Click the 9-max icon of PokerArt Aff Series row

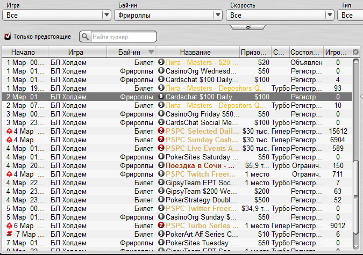point(161,234)
